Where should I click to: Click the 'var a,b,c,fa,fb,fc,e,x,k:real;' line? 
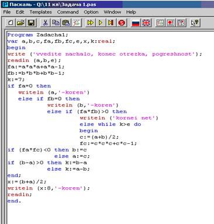[x=61, y=42]
